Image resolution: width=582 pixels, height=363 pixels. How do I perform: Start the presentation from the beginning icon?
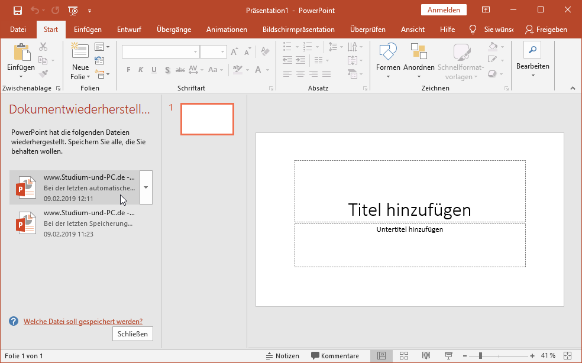[x=73, y=11]
